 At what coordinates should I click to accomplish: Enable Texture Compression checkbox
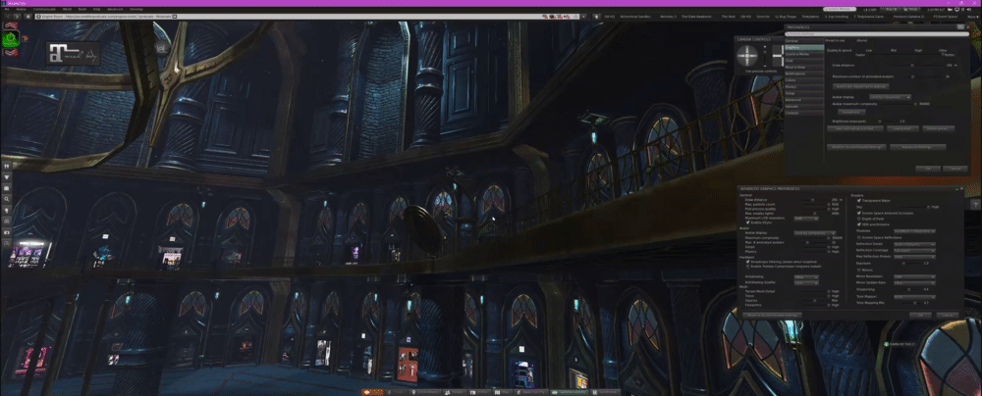[x=747, y=267]
